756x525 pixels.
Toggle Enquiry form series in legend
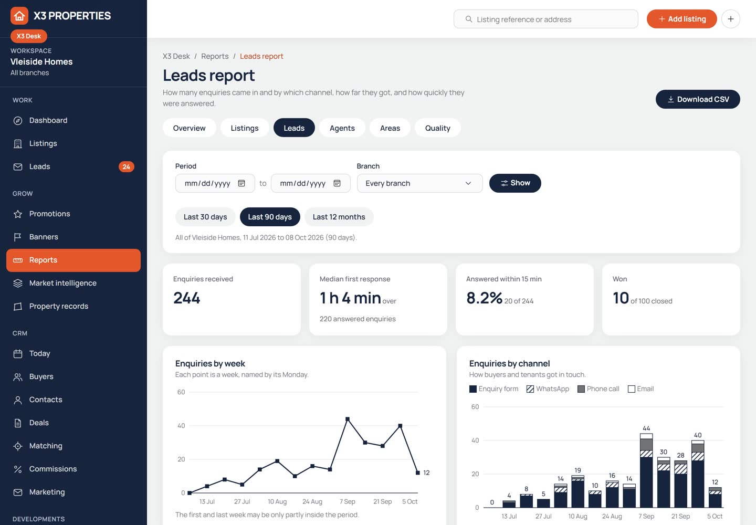493,389
